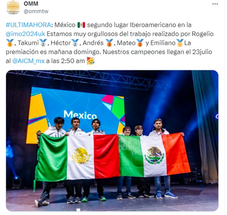Click the tweet text body
Viewport: 227px width, 215px height.
coord(110,43)
